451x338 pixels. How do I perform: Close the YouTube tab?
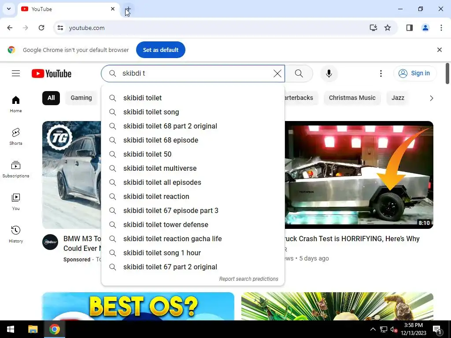click(113, 9)
